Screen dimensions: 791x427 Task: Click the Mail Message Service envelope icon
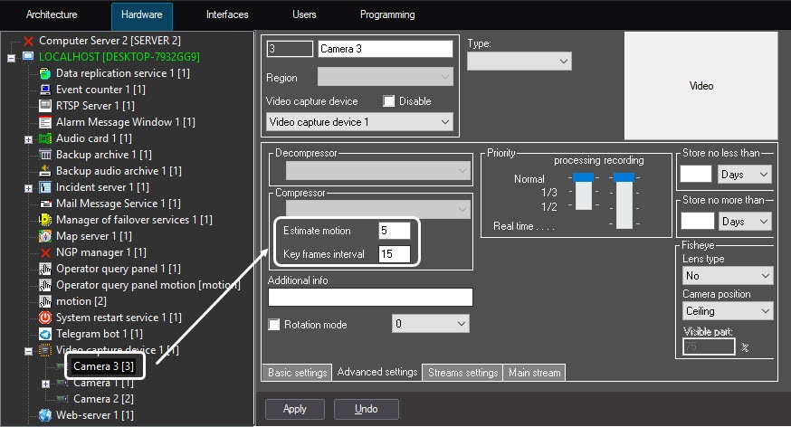click(x=45, y=204)
